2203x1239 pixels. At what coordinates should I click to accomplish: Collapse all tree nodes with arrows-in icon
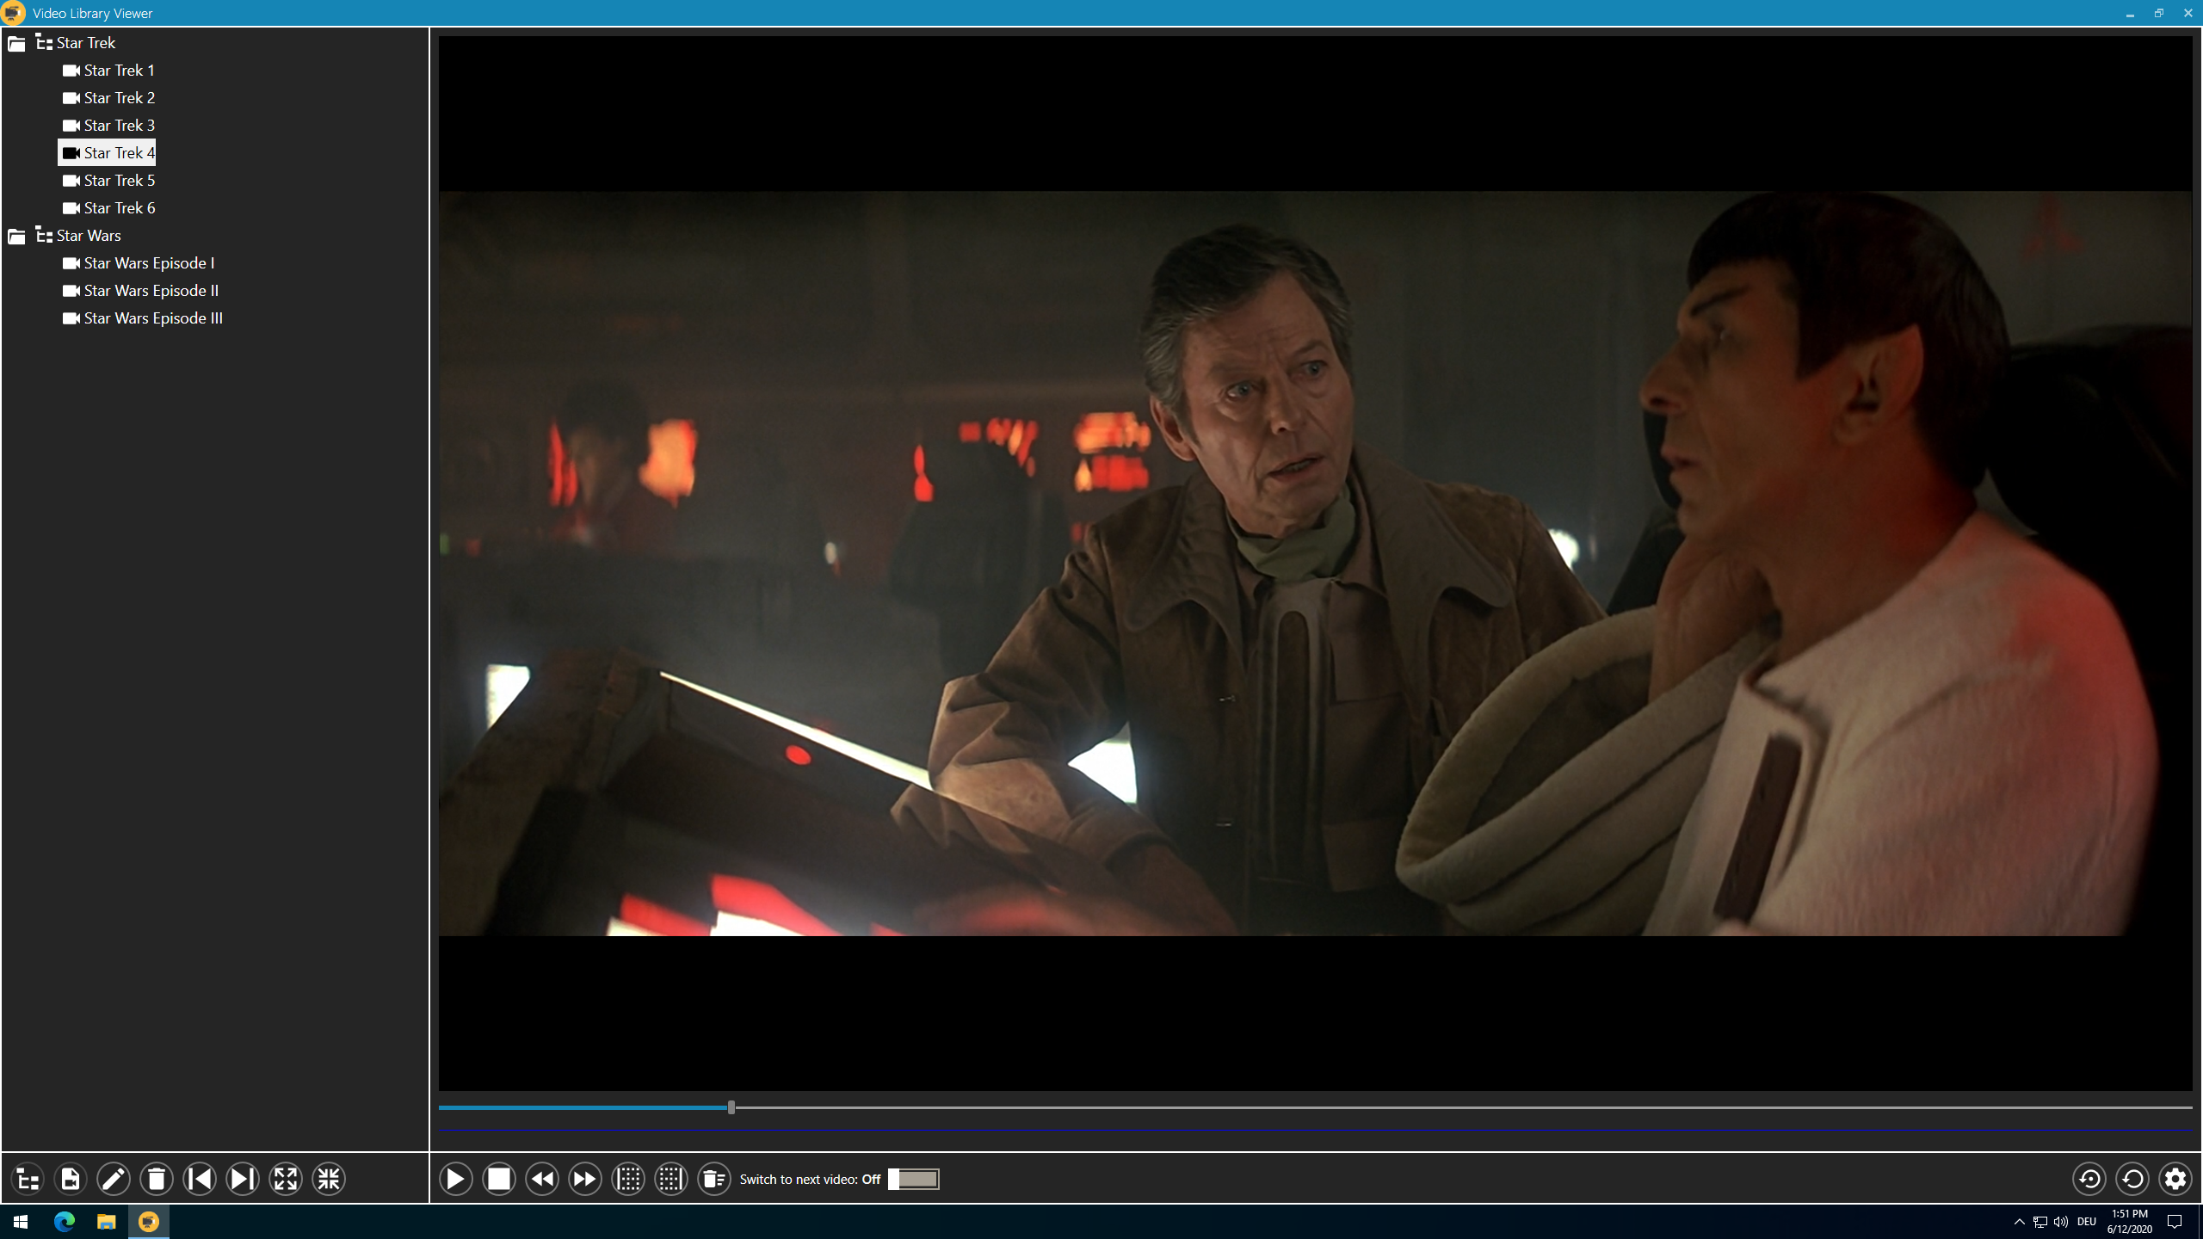pos(329,1179)
